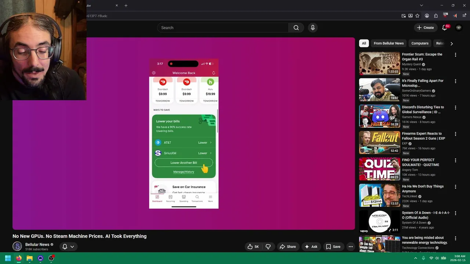Image resolution: width=470 pixels, height=264 pixels.
Task: Open a new browser tab with plus
Action: 126,5
